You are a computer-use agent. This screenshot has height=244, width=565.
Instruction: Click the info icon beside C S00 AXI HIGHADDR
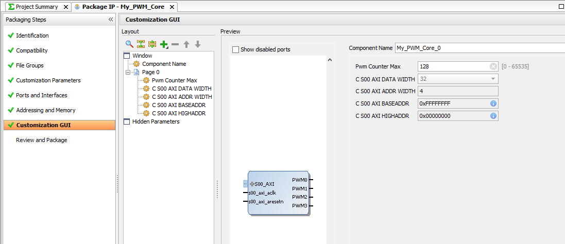pos(493,116)
